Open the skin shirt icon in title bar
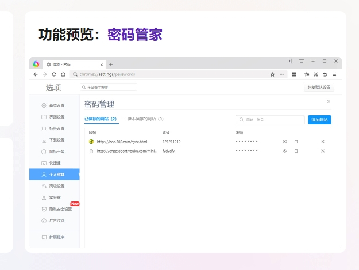 pos(302,61)
